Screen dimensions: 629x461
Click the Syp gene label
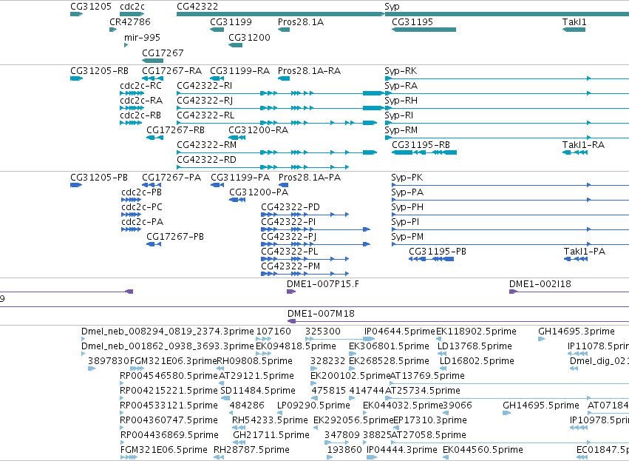pyautogui.click(x=392, y=7)
